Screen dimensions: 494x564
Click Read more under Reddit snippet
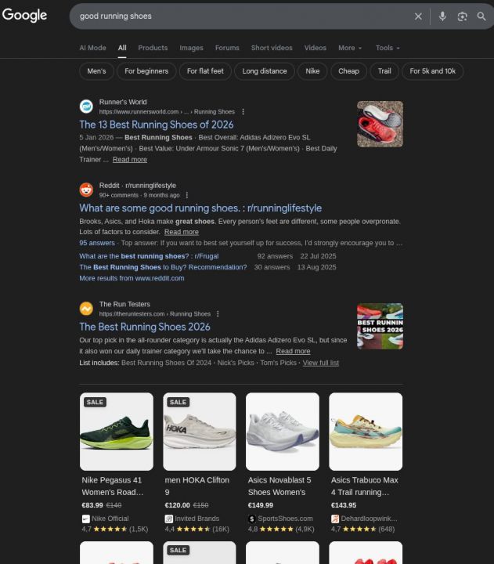pyautogui.click(x=182, y=232)
